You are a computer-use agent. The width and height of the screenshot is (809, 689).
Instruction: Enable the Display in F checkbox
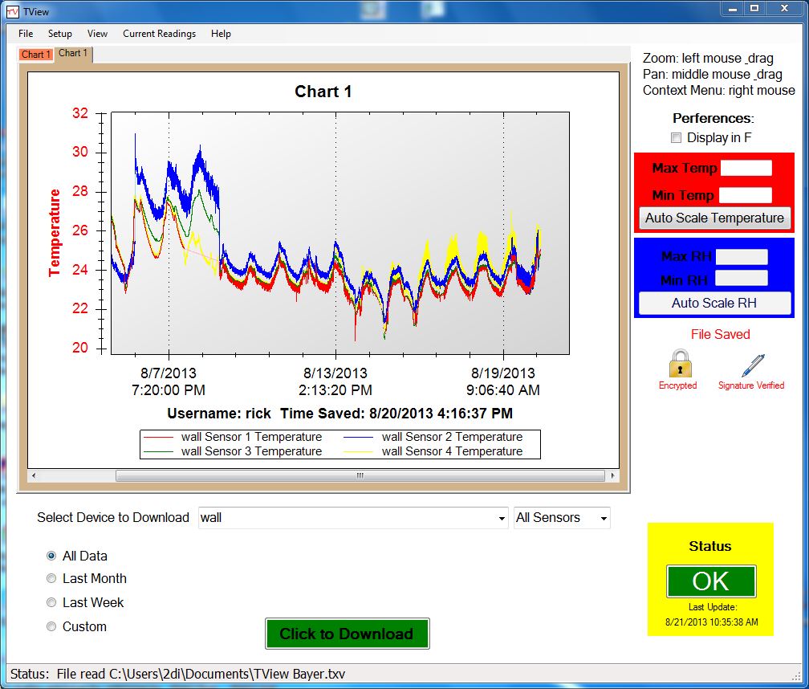pyautogui.click(x=676, y=138)
